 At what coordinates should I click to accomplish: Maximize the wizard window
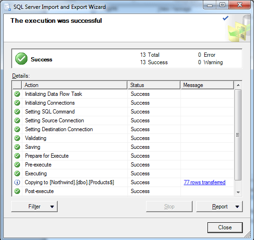coord(222,5)
